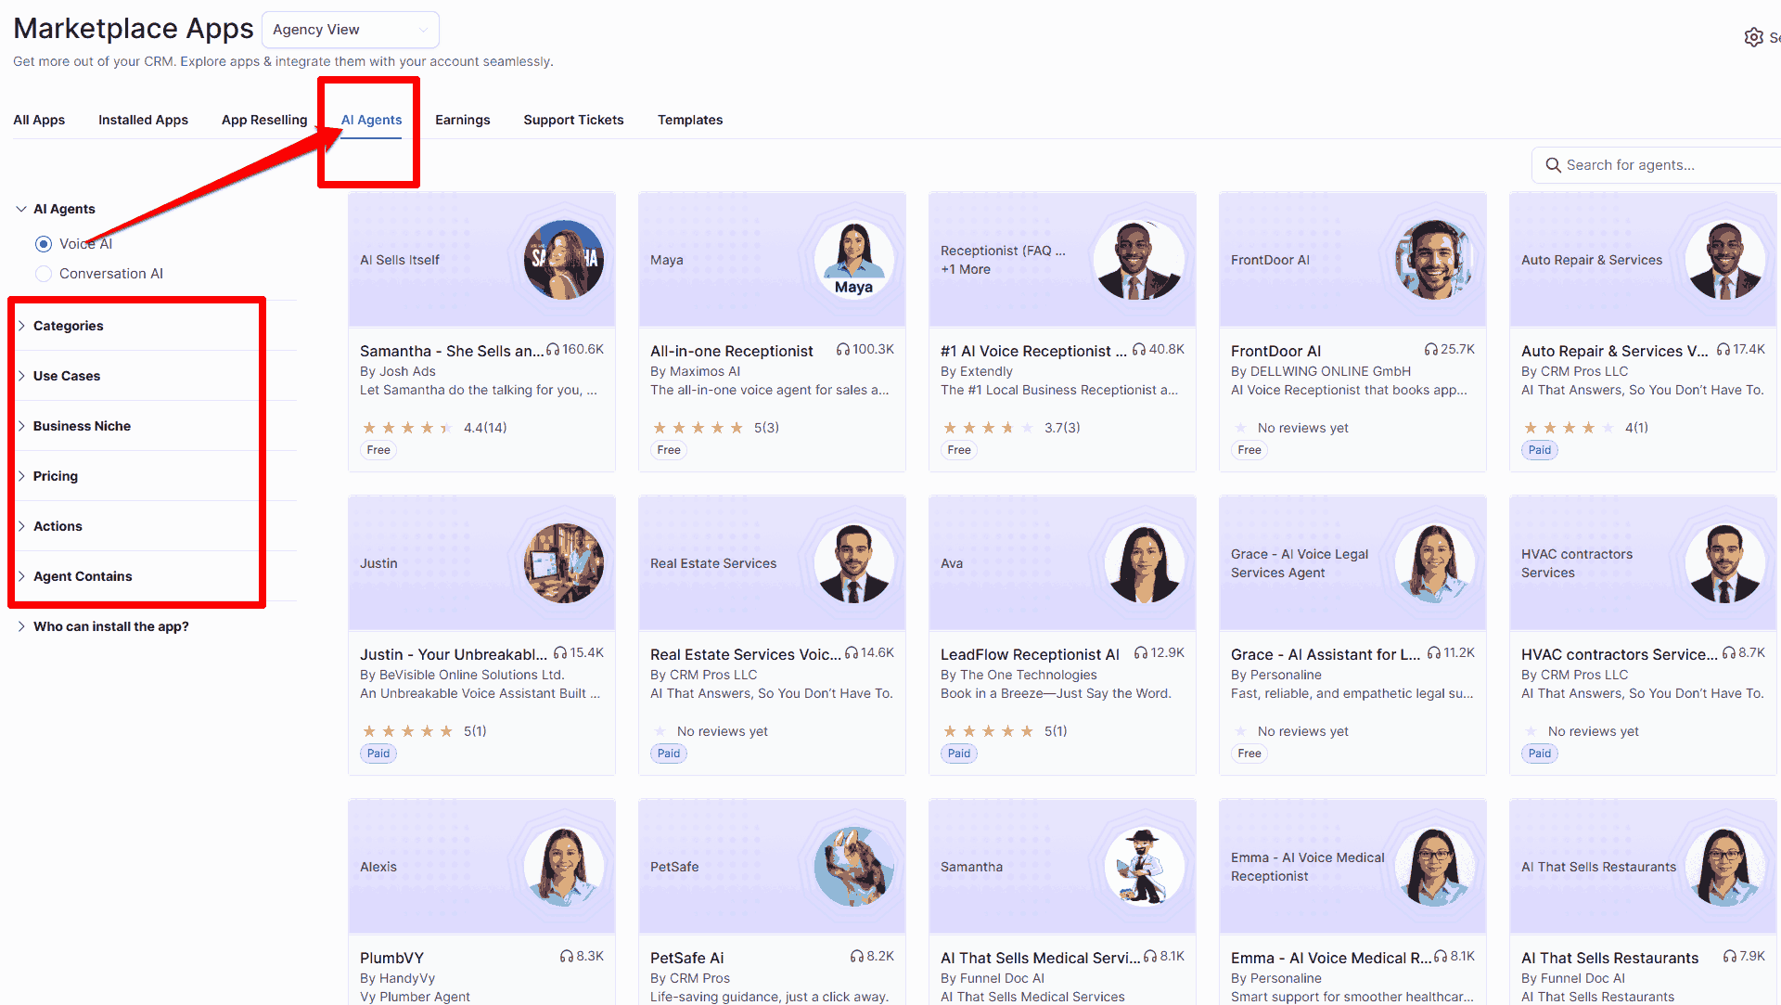This screenshot has height=1005, width=1781.
Task: Open Samantha - She Sells agent title
Action: tap(452, 351)
